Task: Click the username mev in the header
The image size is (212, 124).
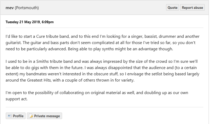Action: [x=10, y=8]
